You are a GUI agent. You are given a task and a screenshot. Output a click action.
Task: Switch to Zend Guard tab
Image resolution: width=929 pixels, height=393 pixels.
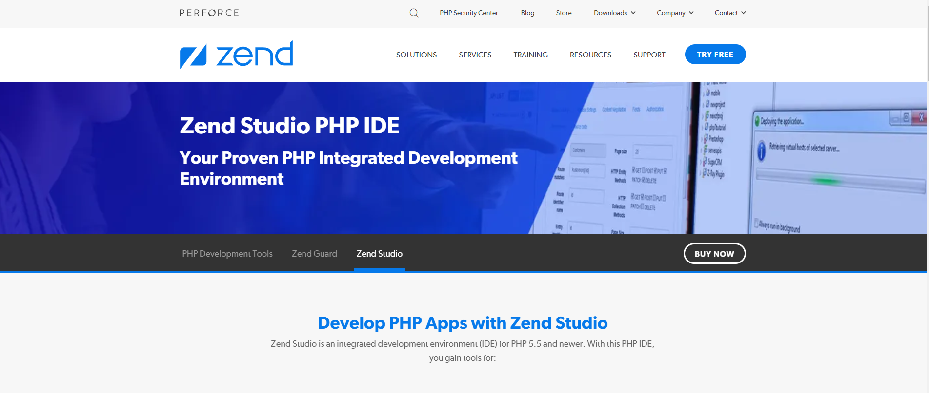pyautogui.click(x=314, y=254)
